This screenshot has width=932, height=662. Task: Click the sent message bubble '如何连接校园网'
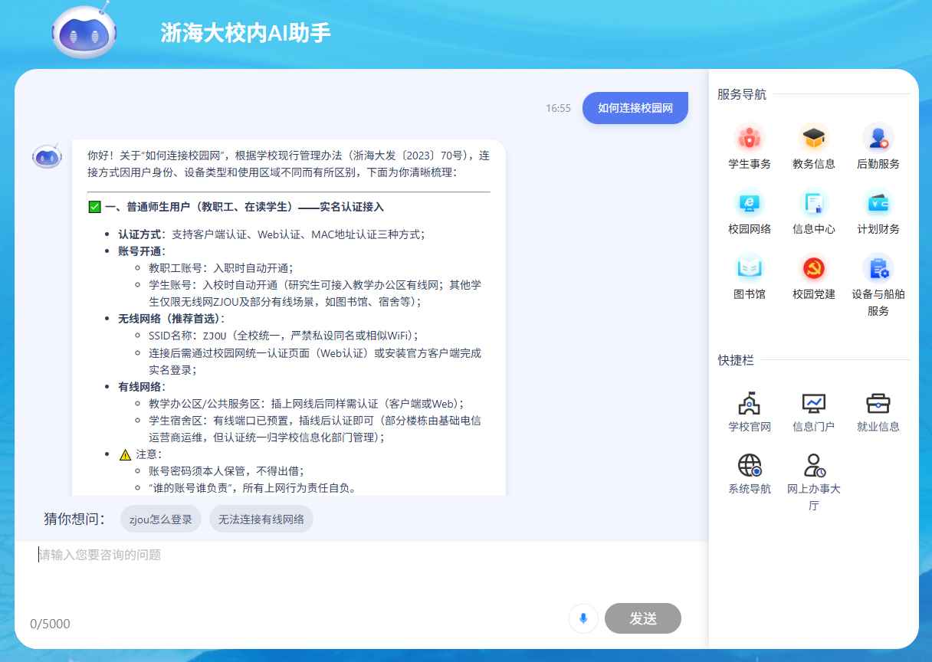tap(635, 108)
